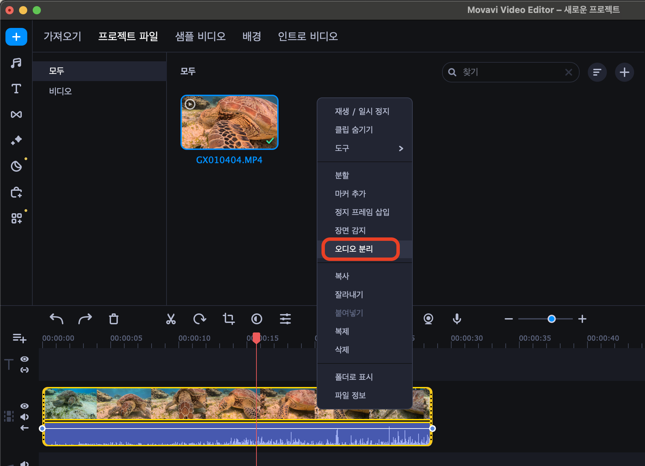Open the music note audio panel
645x466 pixels.
coord(16,63)
